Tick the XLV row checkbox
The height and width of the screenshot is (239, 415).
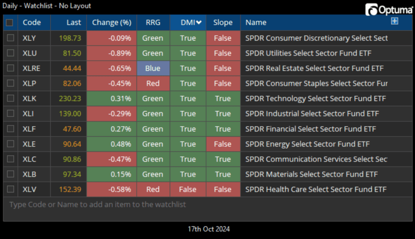click(x=11, y=189)
